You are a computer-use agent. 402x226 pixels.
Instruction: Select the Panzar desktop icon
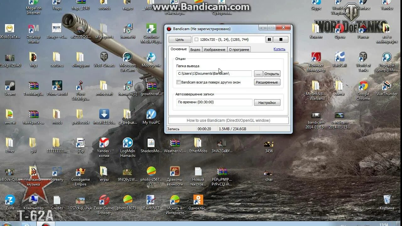(x=363, y=31)
